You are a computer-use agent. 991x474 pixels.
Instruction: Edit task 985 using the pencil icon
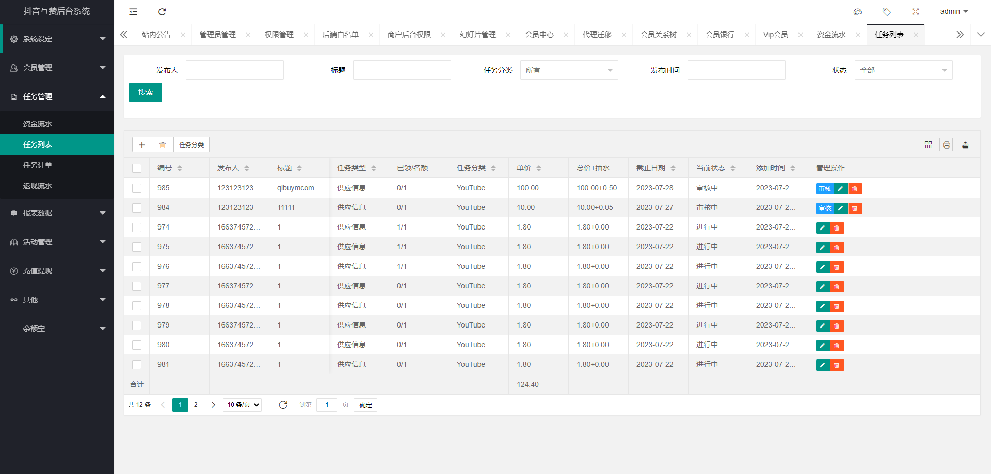point(840,189)
